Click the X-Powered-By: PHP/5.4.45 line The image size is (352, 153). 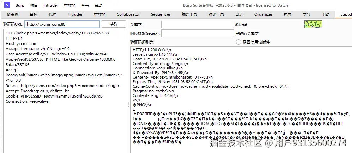pyautogui.click(x=161, y=73)
